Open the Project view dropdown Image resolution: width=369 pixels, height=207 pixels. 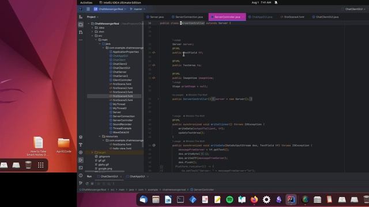(x=92, y=17)
